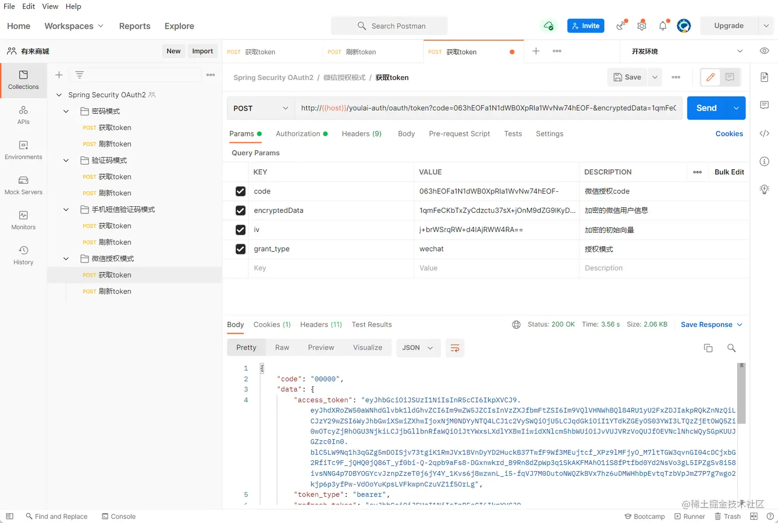Uncheck the iv parameter checkbox
The image size is (778, 523).
240,230
